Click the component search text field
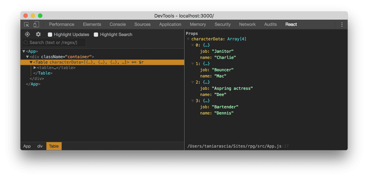The height and width of the screenshot is (179, 368). coord(56,43)
